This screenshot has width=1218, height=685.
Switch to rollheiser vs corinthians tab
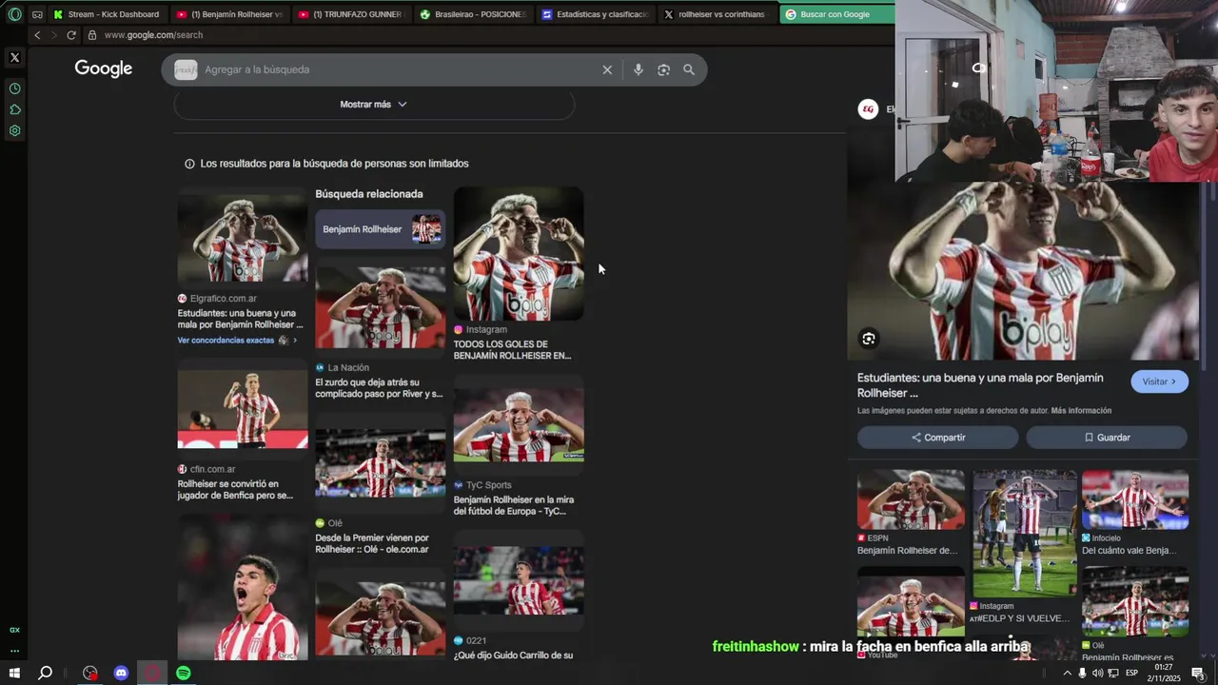[x=716, y=14]
